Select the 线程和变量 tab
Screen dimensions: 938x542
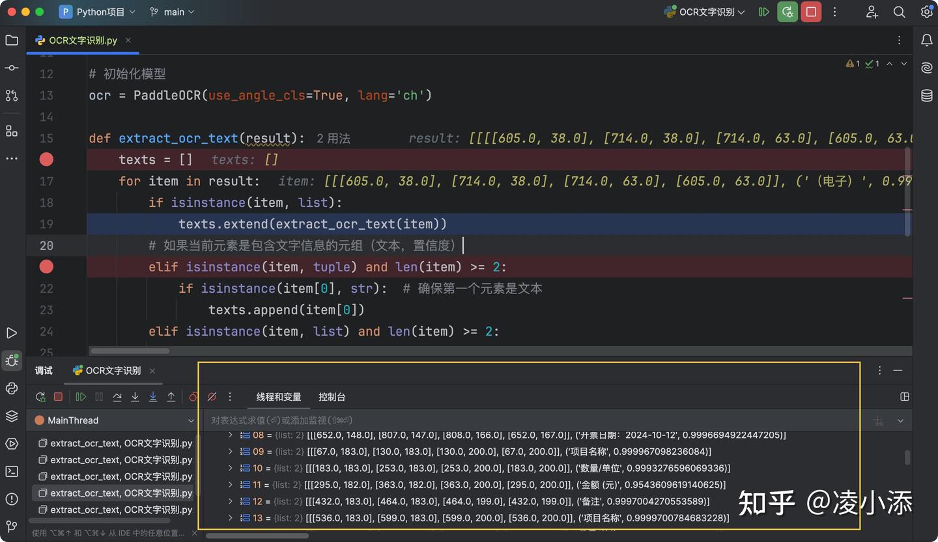click(279, 396)
